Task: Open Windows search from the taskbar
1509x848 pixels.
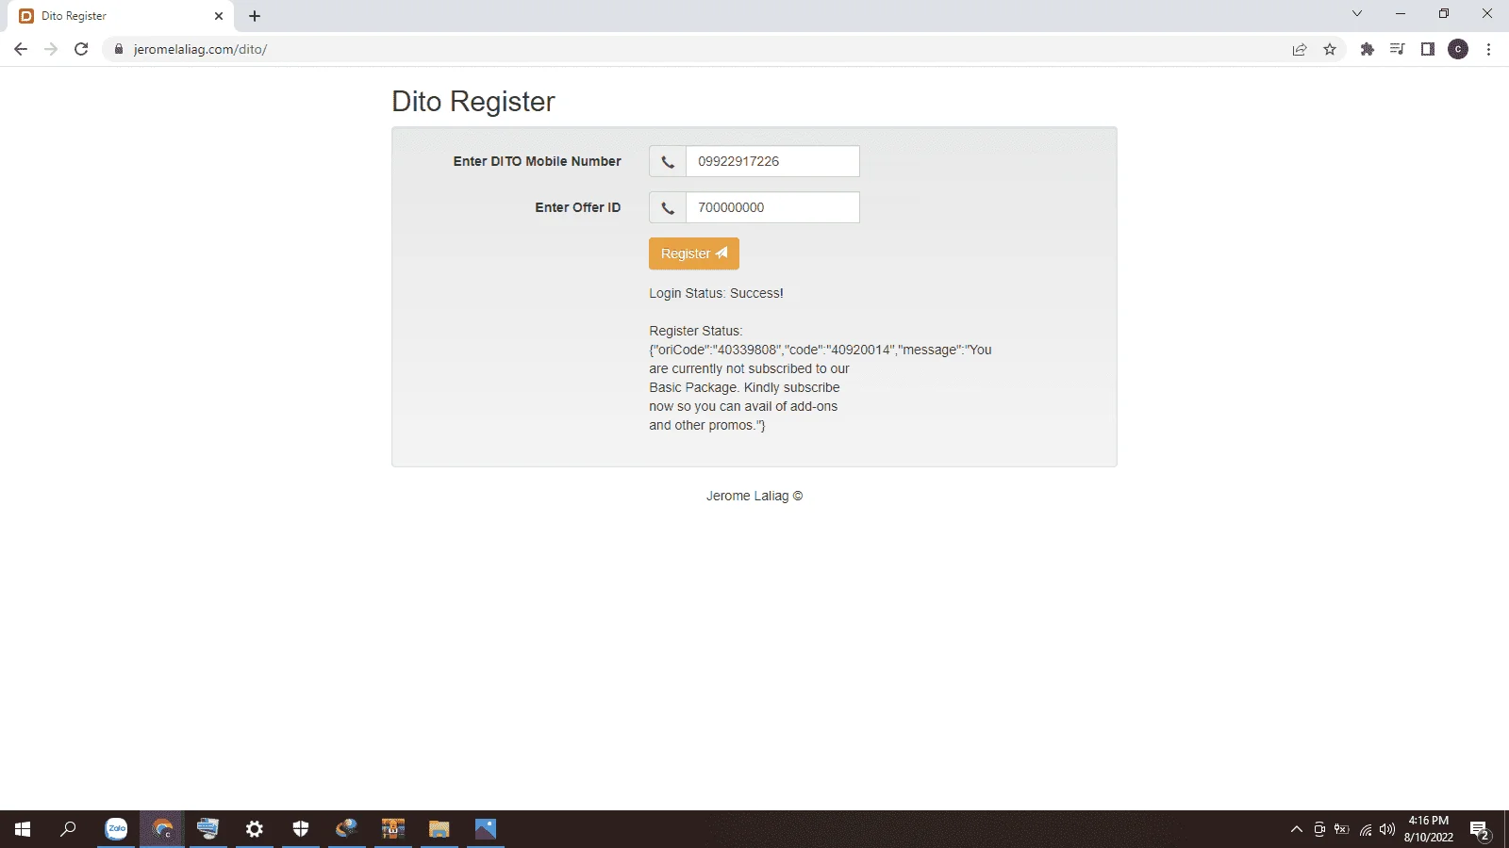Action: [68, 829]
